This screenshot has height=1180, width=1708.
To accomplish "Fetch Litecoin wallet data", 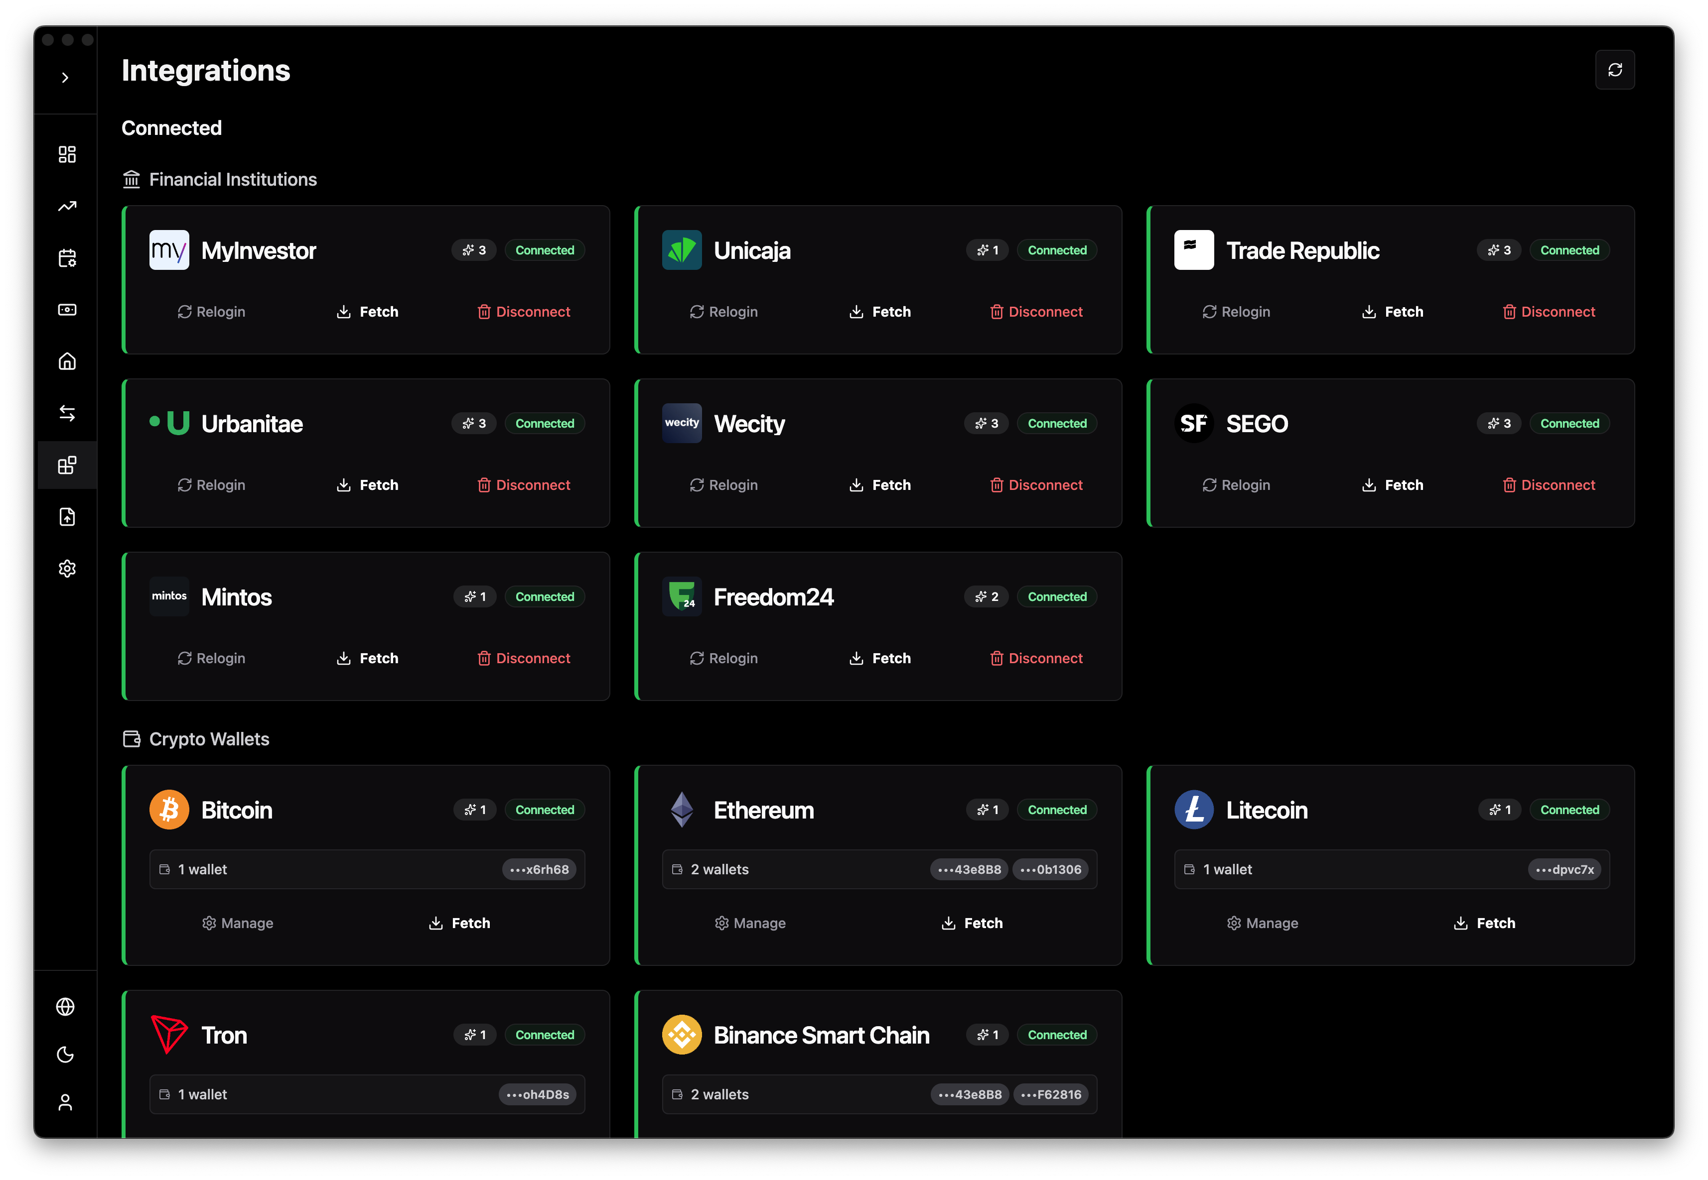I will pos(1485,924).
